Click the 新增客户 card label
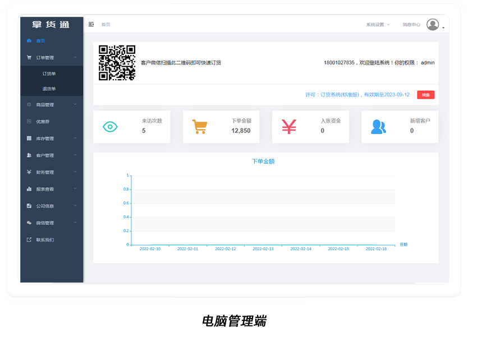 click(x=420, y=121)
